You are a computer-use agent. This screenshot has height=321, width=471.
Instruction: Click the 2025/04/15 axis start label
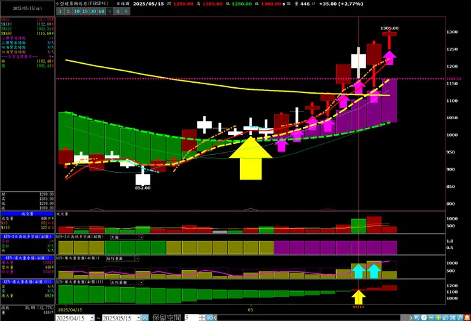(x=70, y=310)
